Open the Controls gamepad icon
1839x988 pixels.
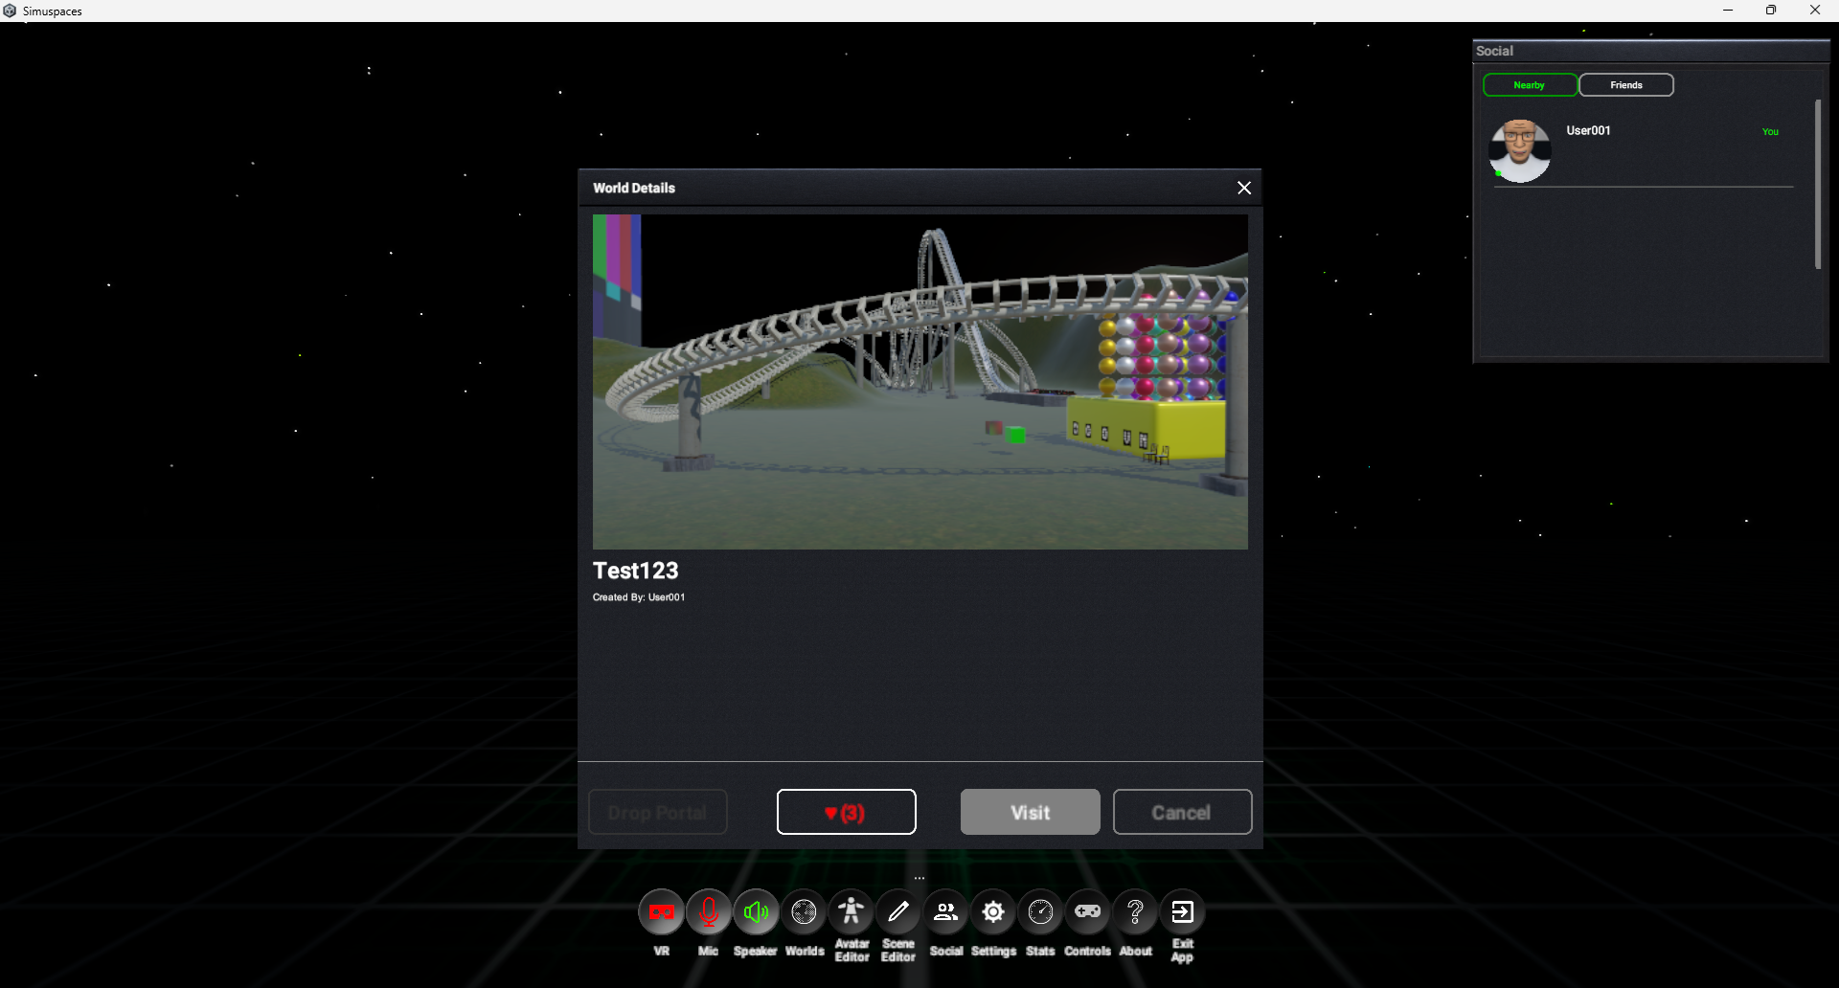tap(1087, 912)
